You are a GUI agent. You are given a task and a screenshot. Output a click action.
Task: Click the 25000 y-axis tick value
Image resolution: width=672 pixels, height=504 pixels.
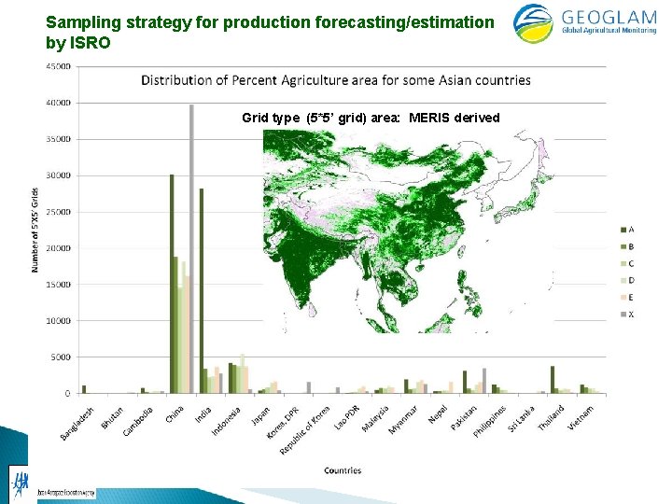(x=59, y=212)
